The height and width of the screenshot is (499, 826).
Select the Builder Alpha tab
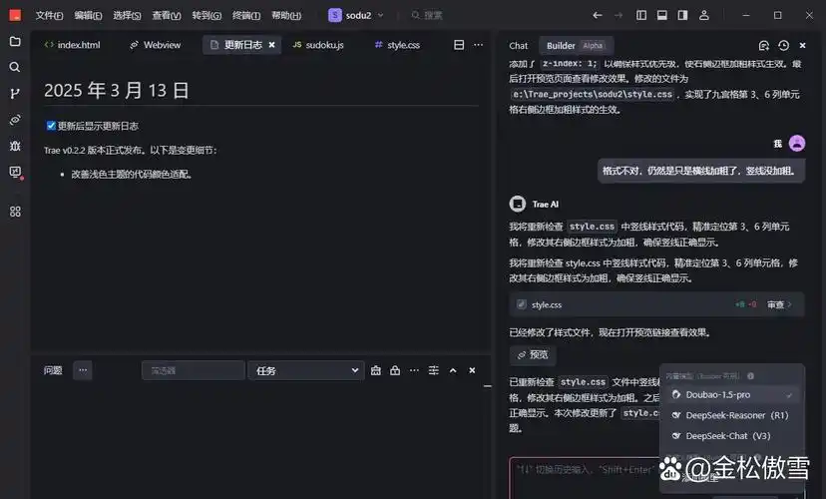point(576,45)
